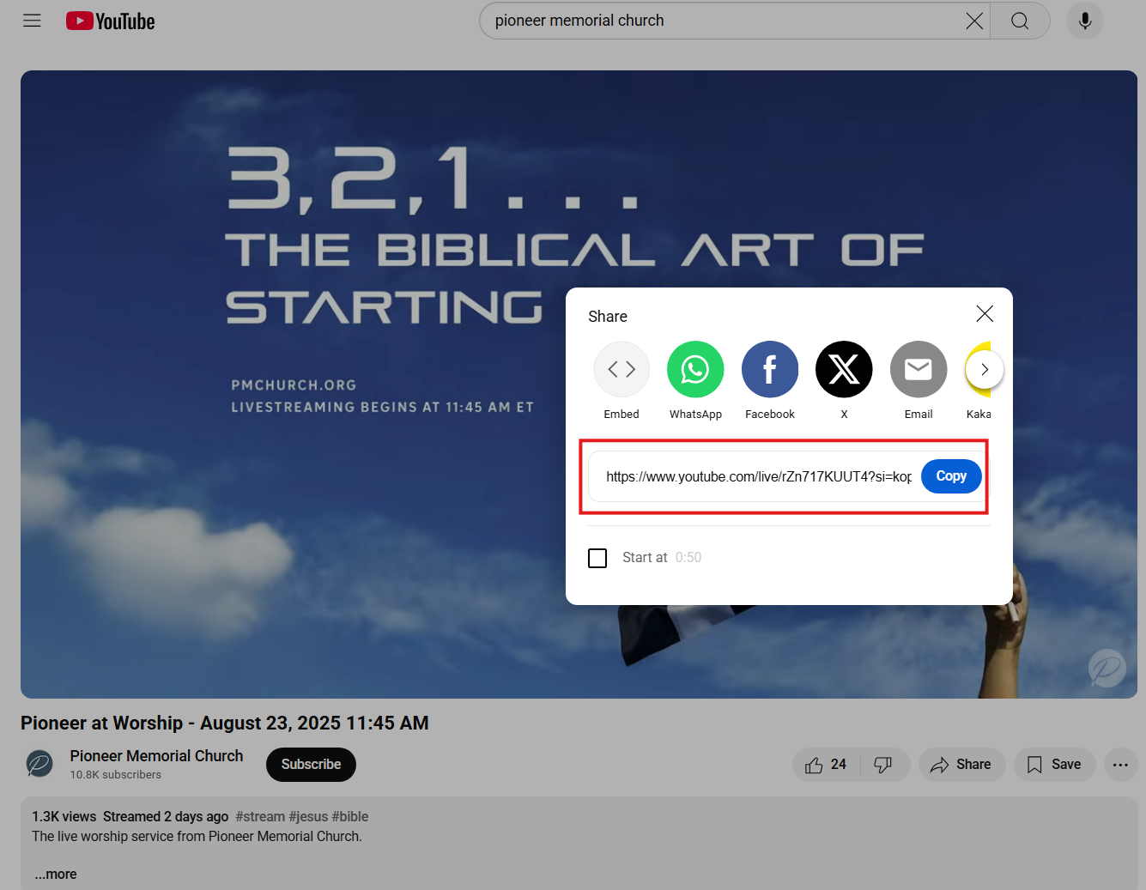Open the Share button below the video

point(961,765)
